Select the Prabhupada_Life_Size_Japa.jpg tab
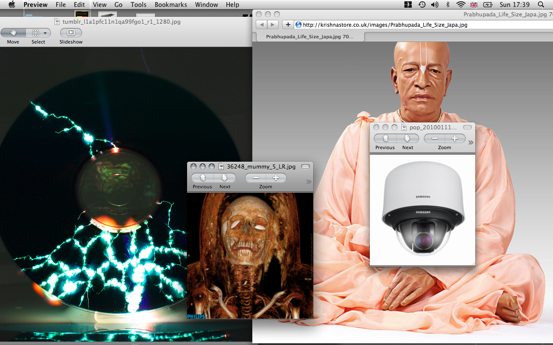This screenshot has height=345, width=553. [x=309, y=37]
